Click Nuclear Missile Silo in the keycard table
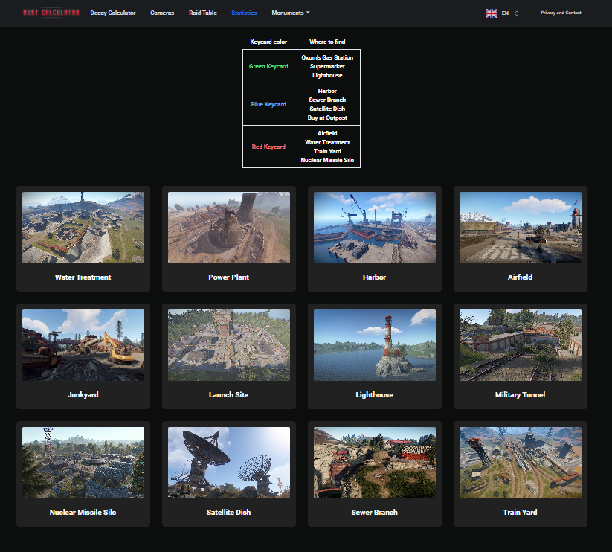Viewport: 612px width, 552px height. (327, 160)
